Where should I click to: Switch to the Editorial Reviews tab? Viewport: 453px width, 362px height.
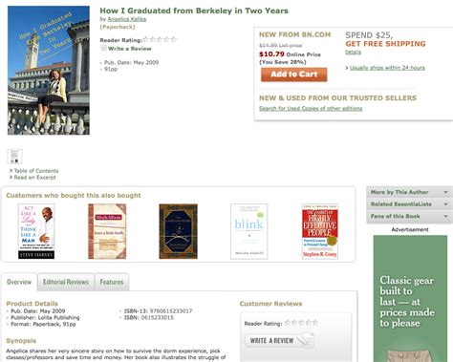tap(66, 282)
